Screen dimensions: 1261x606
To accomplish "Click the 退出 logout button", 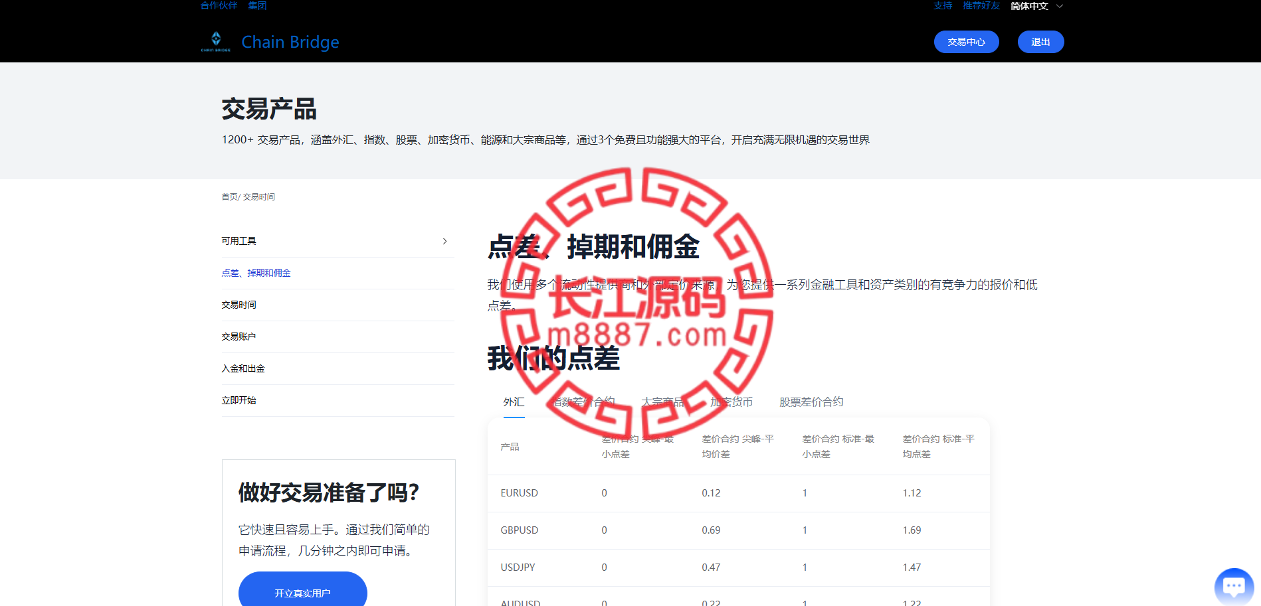I will (x=1040, y=42).
